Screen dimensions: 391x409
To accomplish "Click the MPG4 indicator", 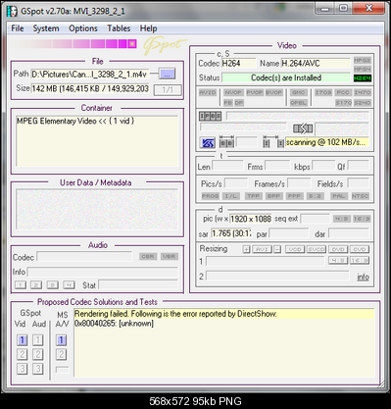I will 363,70.
